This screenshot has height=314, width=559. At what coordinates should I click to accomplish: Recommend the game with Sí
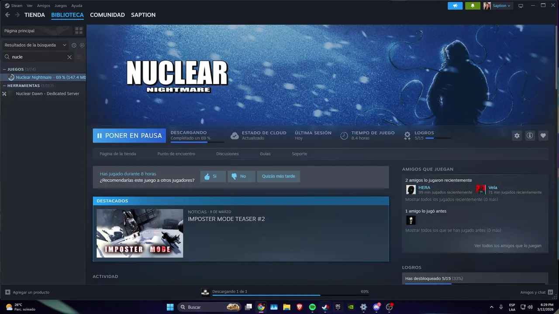point(213,176)
